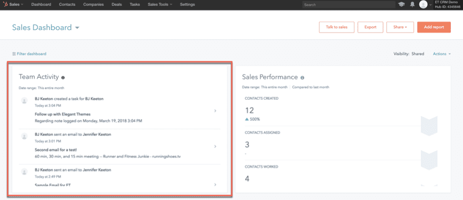Click the Contacts Assigned value 3

pos(247,145)
